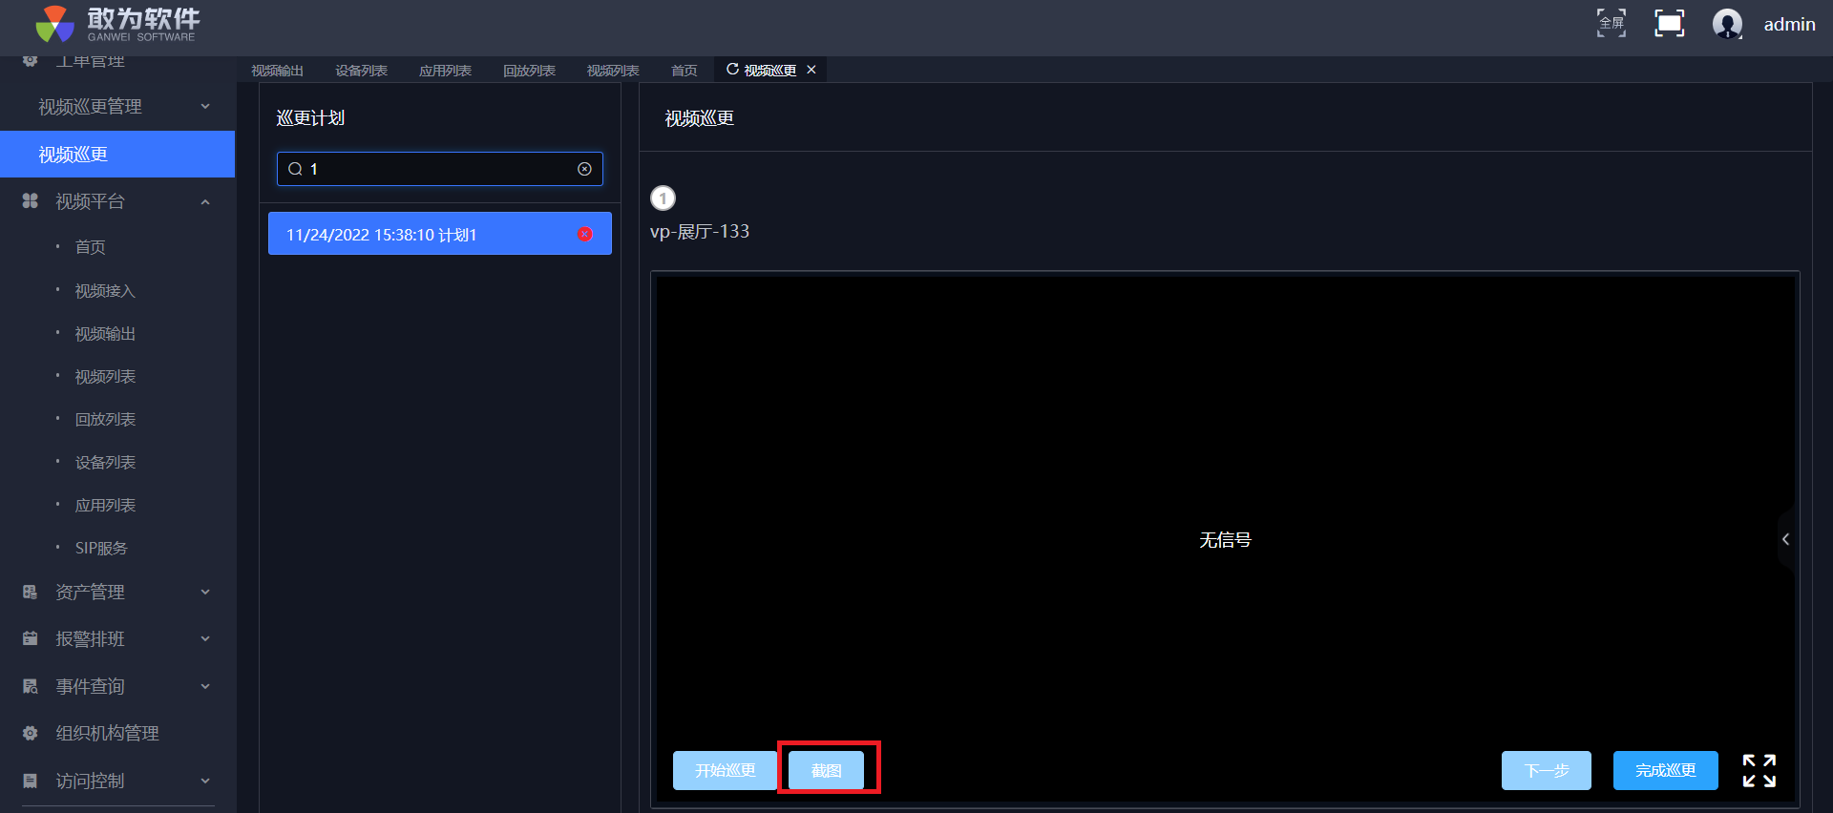The width and height of the screenshot is (1833, 813).
Task: Click the 敢为软件 logo
Action: [116, 24]
